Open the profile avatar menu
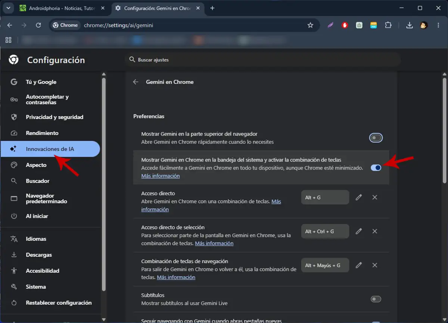 tap(424, 25)
